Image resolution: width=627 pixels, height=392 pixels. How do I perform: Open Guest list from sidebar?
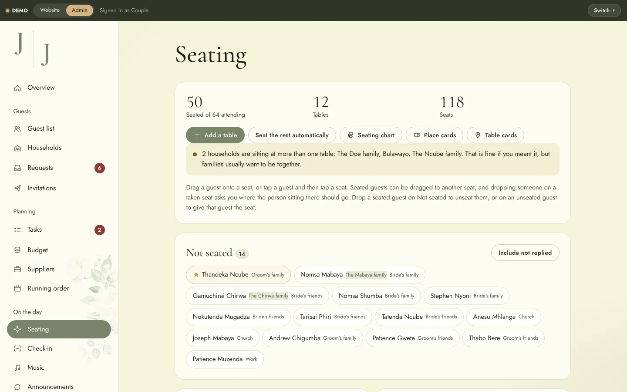59,129
